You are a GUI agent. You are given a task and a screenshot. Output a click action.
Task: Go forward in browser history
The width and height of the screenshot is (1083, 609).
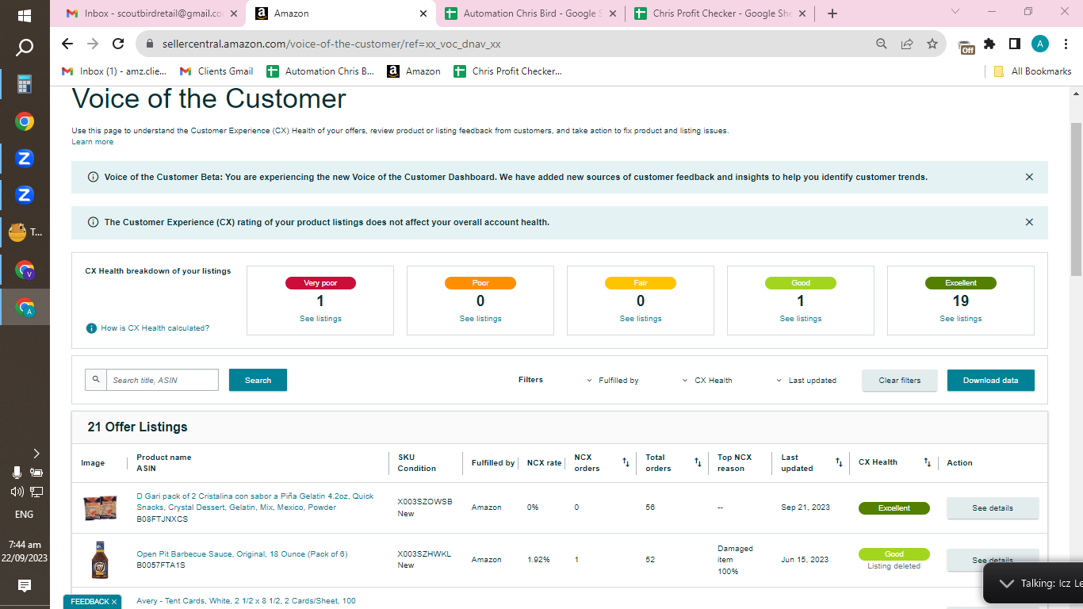click(93, 44)
